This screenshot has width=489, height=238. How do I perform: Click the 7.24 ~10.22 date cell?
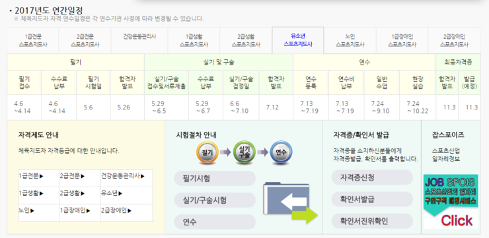417,107
